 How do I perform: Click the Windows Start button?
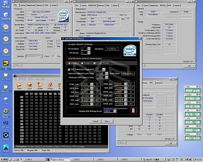[4, 160]
